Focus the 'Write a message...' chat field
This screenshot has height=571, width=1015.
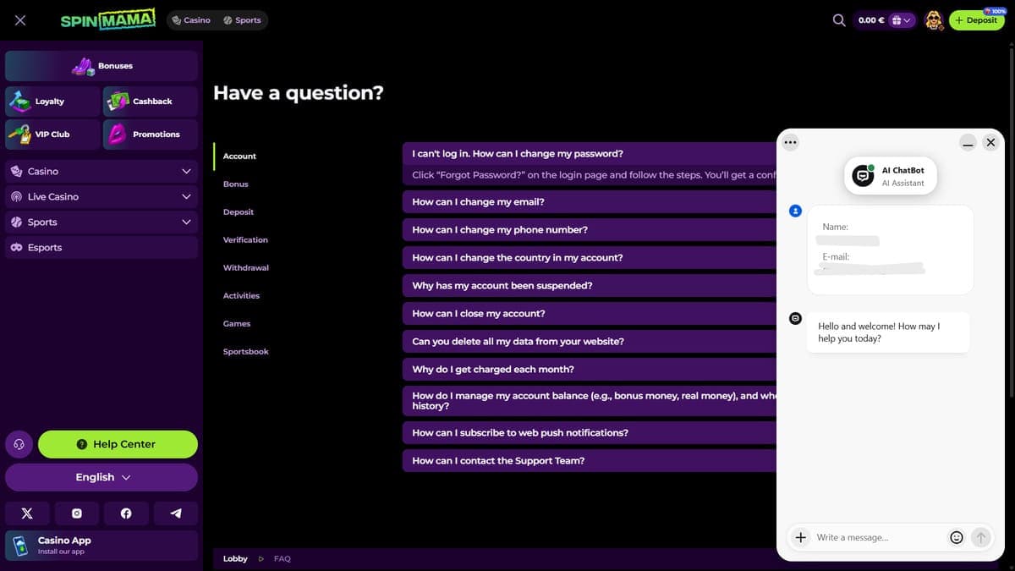880,537
